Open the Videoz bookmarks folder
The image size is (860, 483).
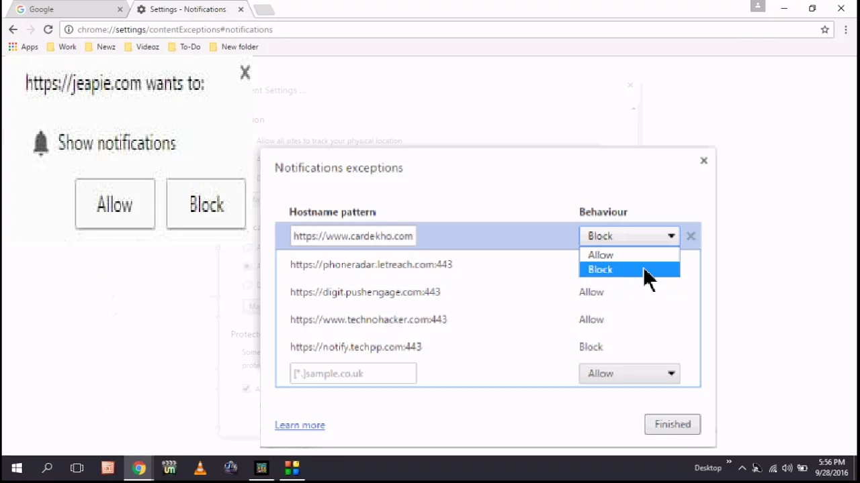tap(142, 47)
